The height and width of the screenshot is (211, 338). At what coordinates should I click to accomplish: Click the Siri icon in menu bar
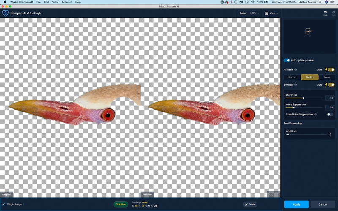pos(326,2)
